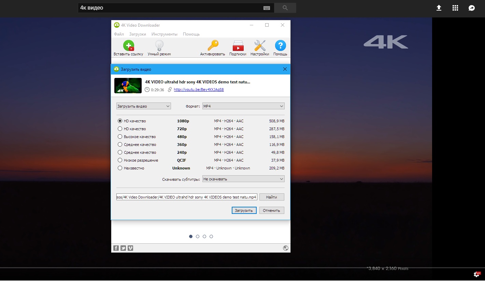Select 720p HD качество option
This screenshot has width=485, height=286.
120,128
